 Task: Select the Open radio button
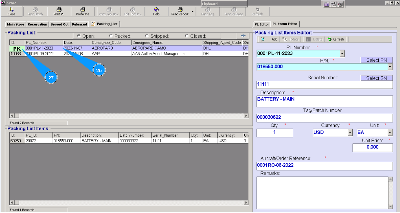tap(79, 36)
